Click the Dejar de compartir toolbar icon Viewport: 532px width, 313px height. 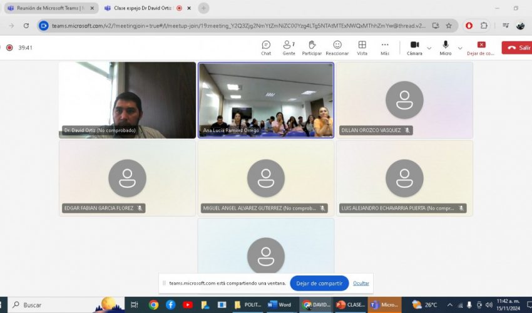[x=481, y=48]
